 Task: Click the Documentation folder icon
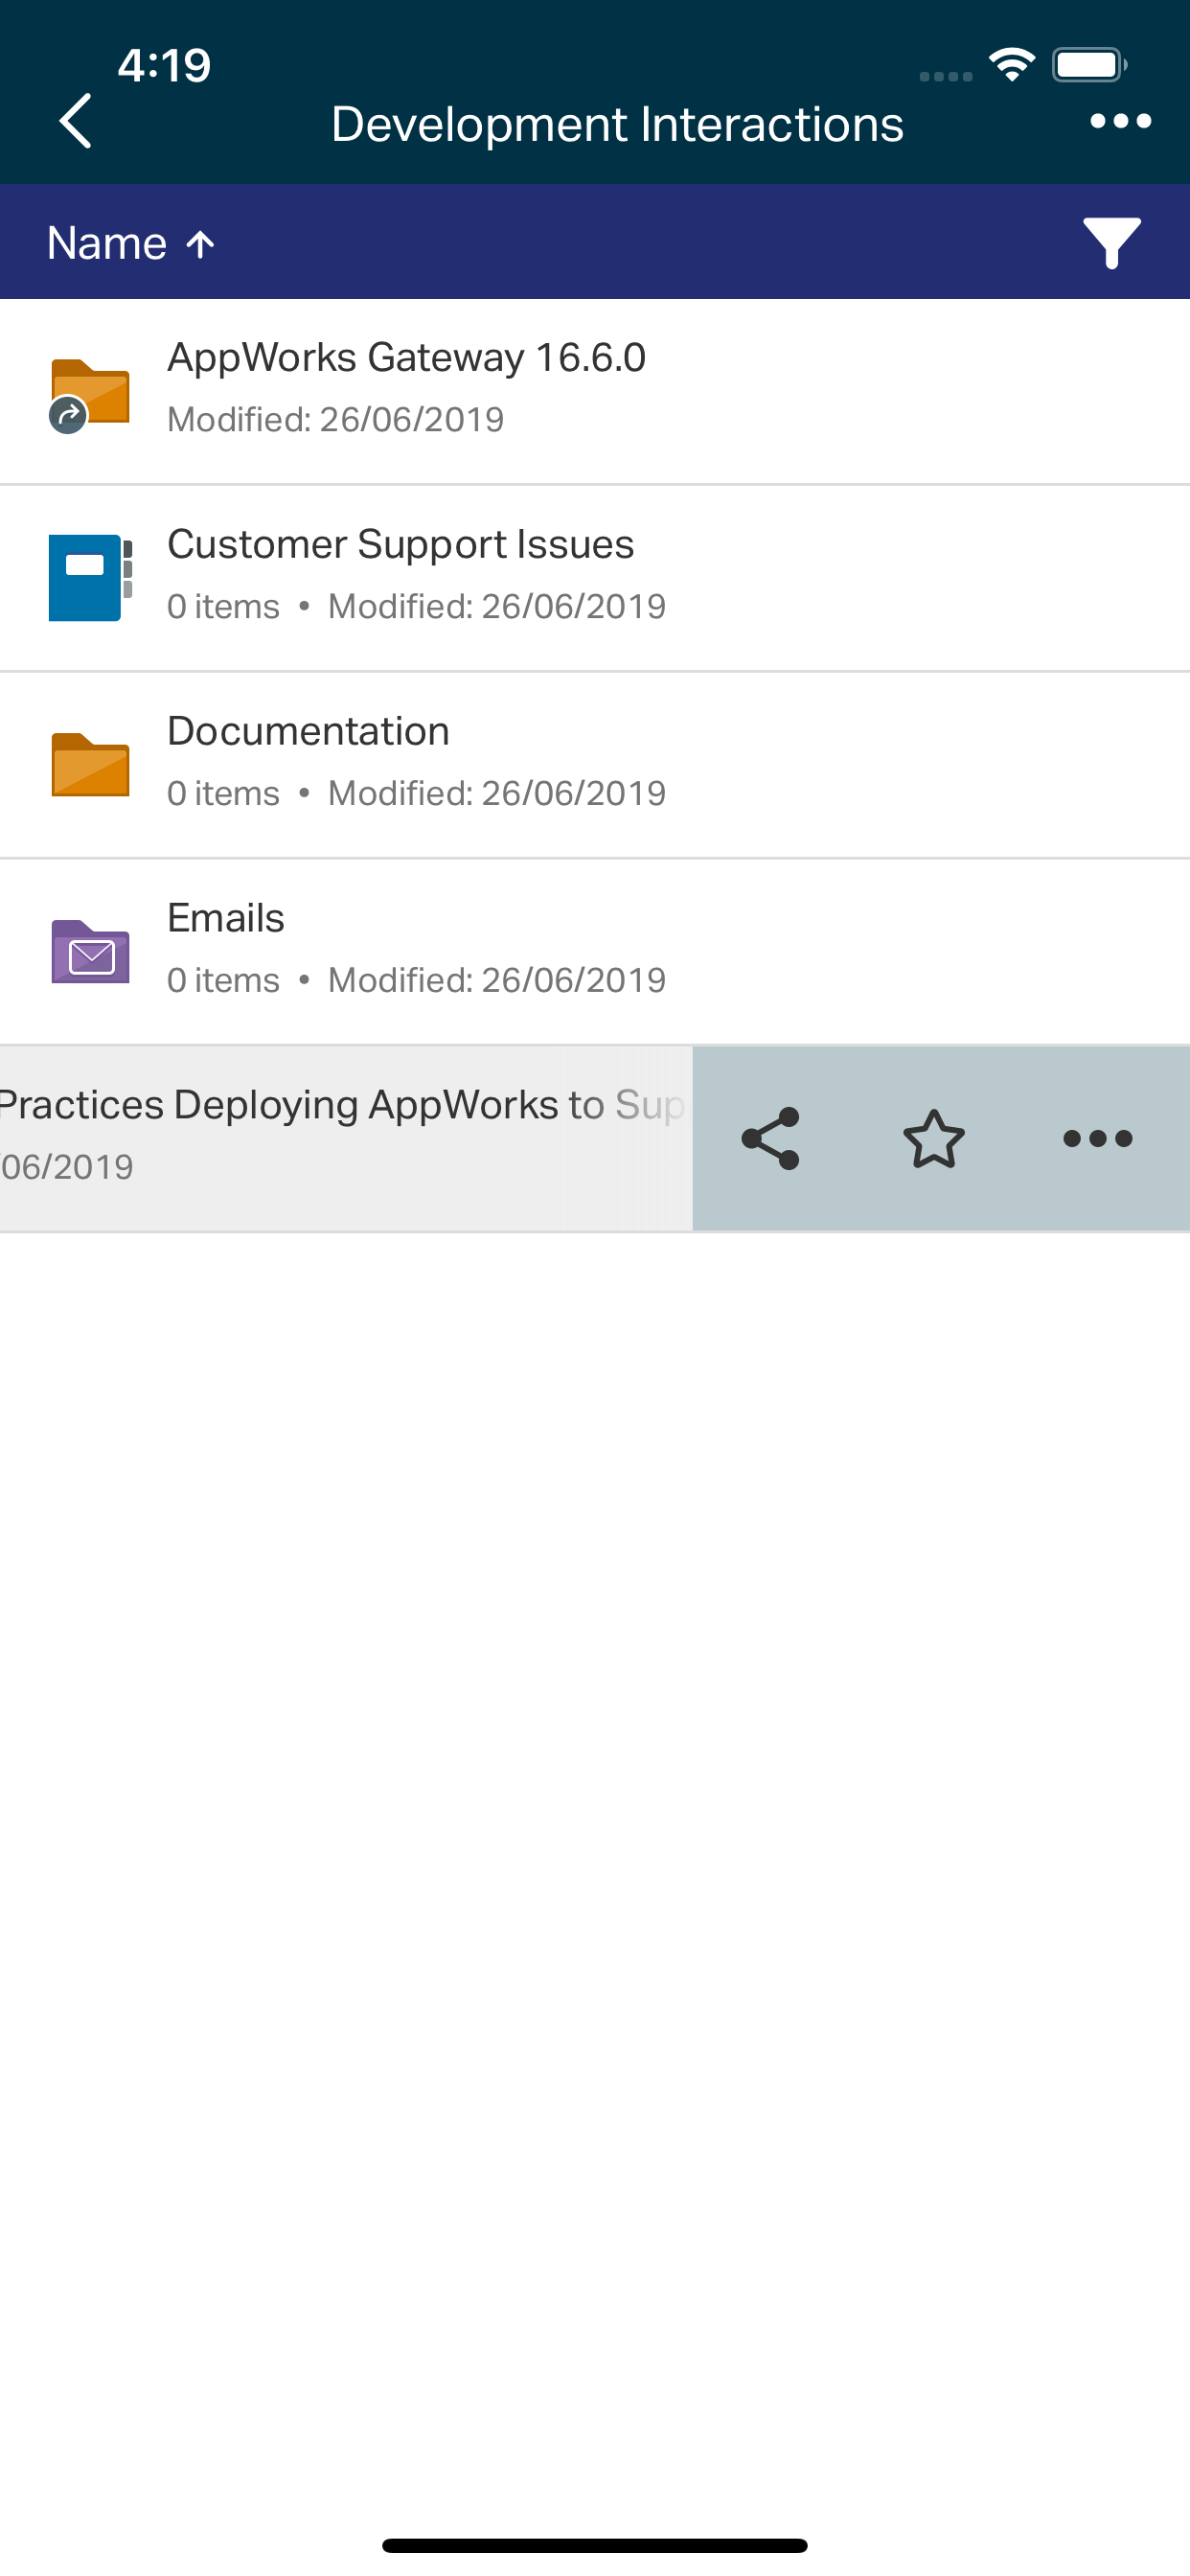[x=90, y=765]
